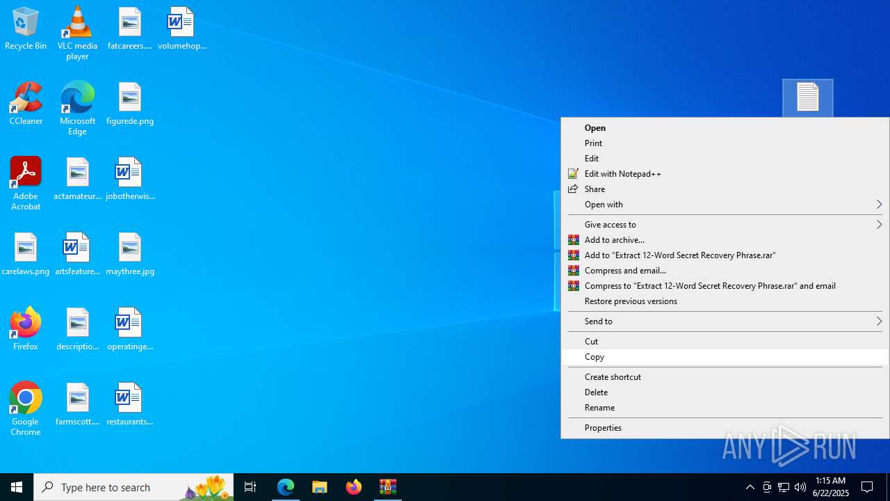The width and height of the screenshot is (890, 501).
Task: Select the maythree.jpg file icon
Action: click(130, 255)
